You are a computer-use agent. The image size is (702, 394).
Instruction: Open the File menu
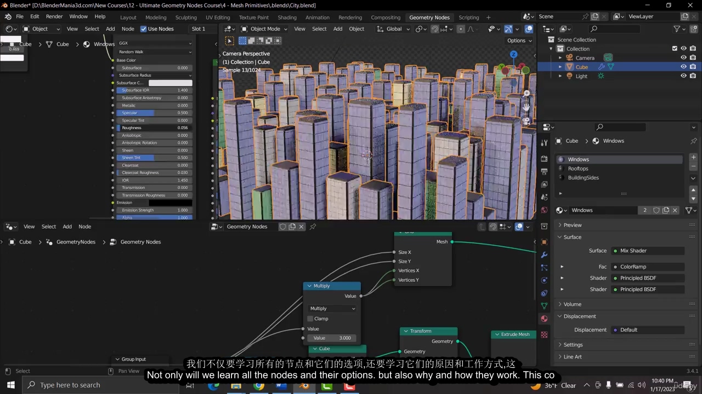[20, 16]
